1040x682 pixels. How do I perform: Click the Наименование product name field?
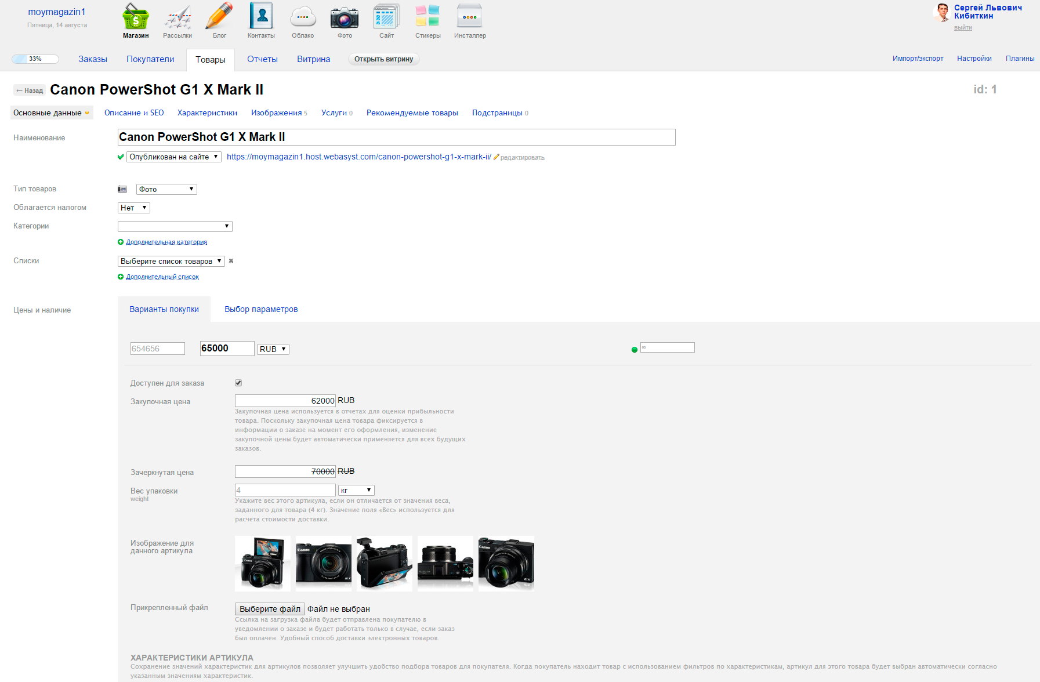tap(397, 137)
